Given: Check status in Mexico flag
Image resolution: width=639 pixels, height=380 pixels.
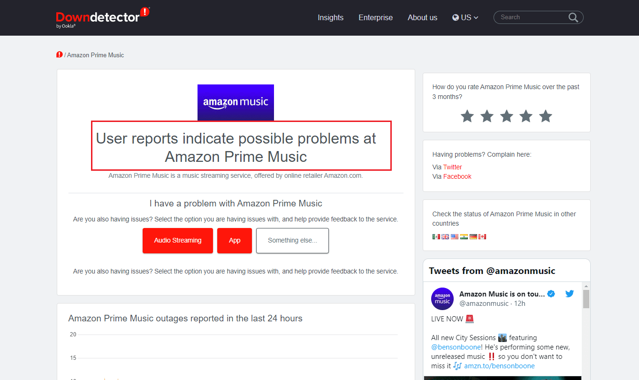Looking at the screenshot, I should tap(436, 237).
